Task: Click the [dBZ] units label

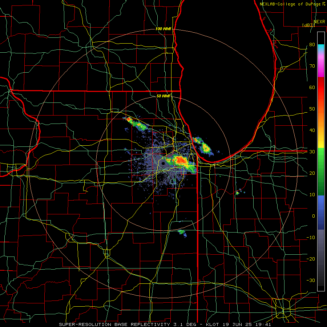Action: (308, 25)
